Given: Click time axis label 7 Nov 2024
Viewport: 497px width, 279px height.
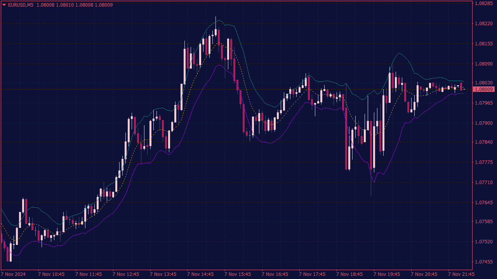Looking at the screenshot, I should tap(14, 274).
